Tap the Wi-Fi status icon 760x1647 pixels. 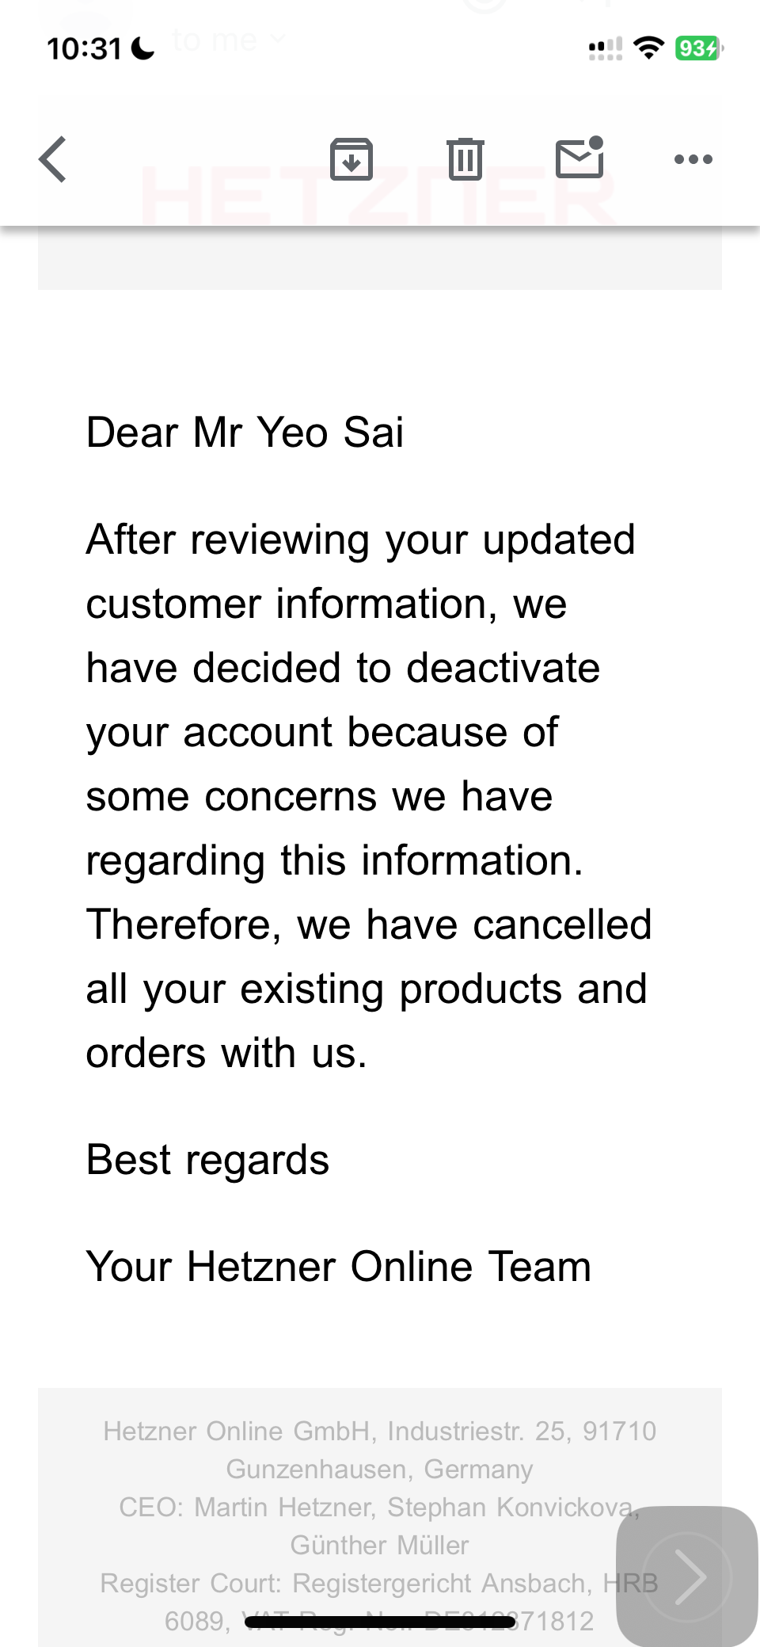point(649,48)
